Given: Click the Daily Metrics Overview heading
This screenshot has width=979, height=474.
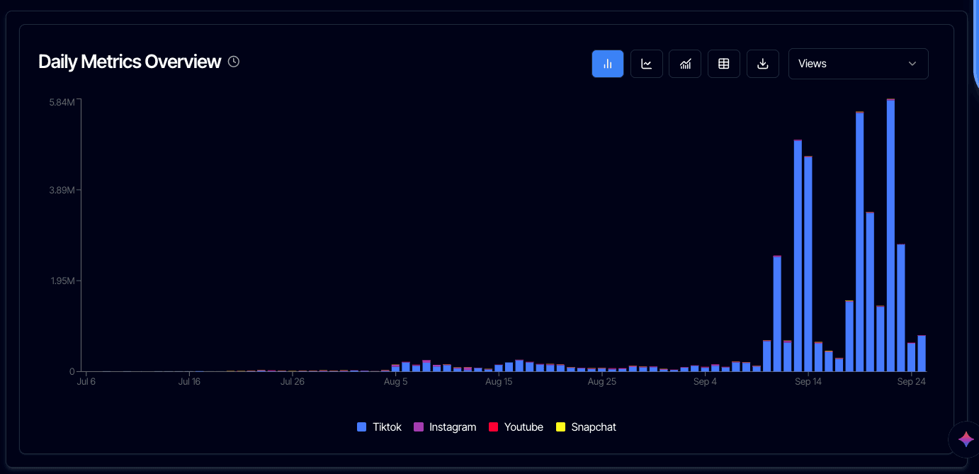Looking at the screenshot, I should click(x=130, y=62).
